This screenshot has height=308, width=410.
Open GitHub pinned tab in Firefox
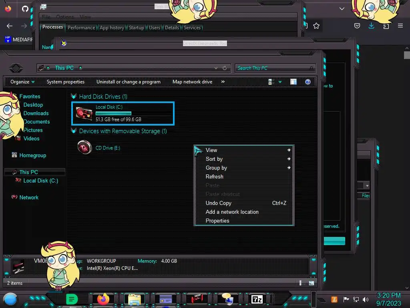click(x=25, y=9)
